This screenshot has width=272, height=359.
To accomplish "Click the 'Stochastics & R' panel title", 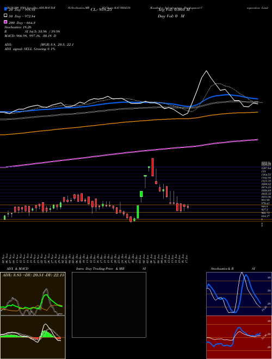I will point(222,269).
